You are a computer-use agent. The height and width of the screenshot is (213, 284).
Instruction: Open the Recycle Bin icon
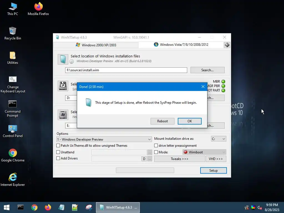pyautogui.click(x=12, y=33)
